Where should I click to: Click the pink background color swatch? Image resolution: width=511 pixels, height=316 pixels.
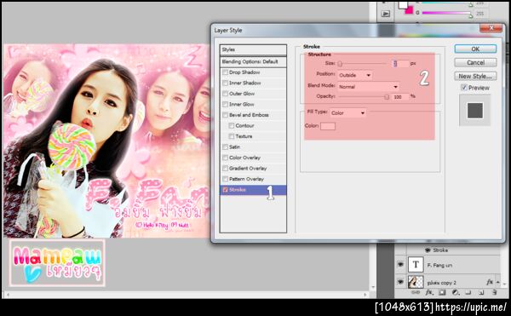(x=409, y=10)
